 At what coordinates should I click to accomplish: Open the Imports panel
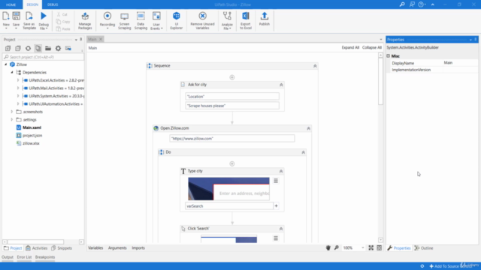coord(138,248)
